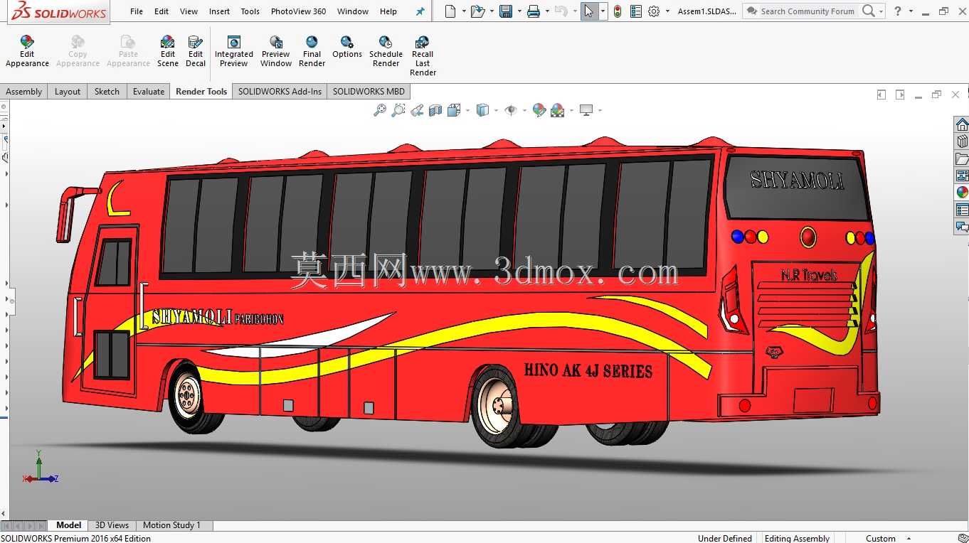Expand the Display Style dropdown arrow
This screenshot has width=969, height=543.
(496, 110)
